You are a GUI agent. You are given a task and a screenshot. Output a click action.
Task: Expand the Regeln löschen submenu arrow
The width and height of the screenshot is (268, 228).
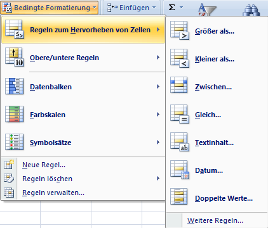point(158,179)
